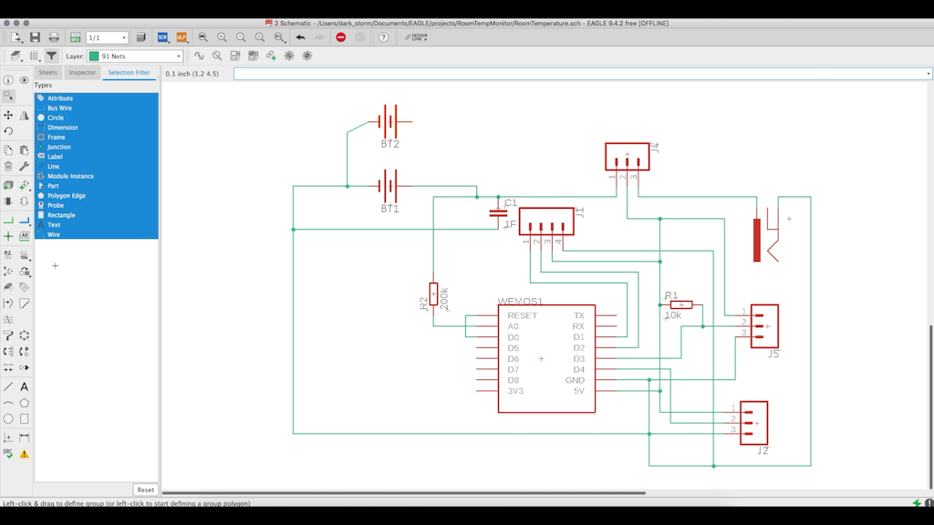Open the ULP dialog from the toolbar
The width and height of the screenshot is (934, 525).
pos(182,37)
